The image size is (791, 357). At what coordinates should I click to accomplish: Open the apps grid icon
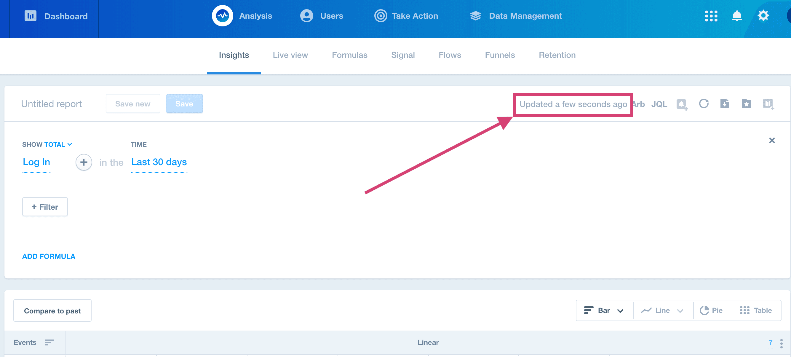coord(711,16)
